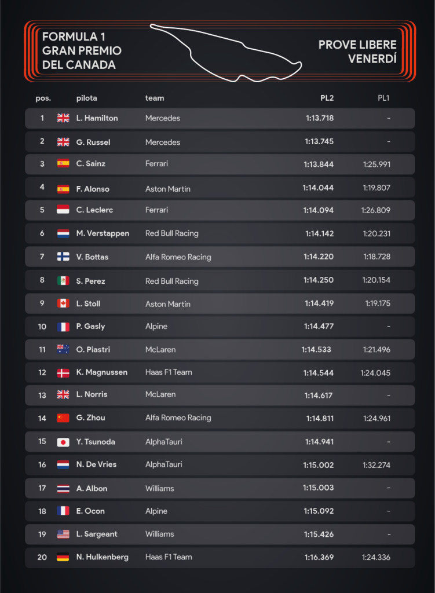Click the Chinese flag beside G. Zhou
The image size is (435, 593).
click(x=63, y=418)
